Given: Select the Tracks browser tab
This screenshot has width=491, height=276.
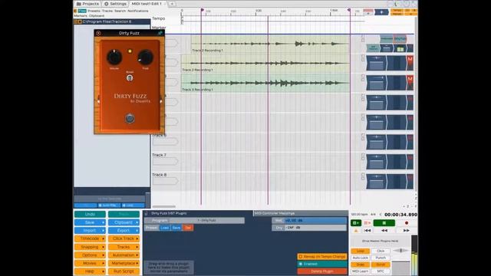Looking at the screenshot, I should click(107, 11).
